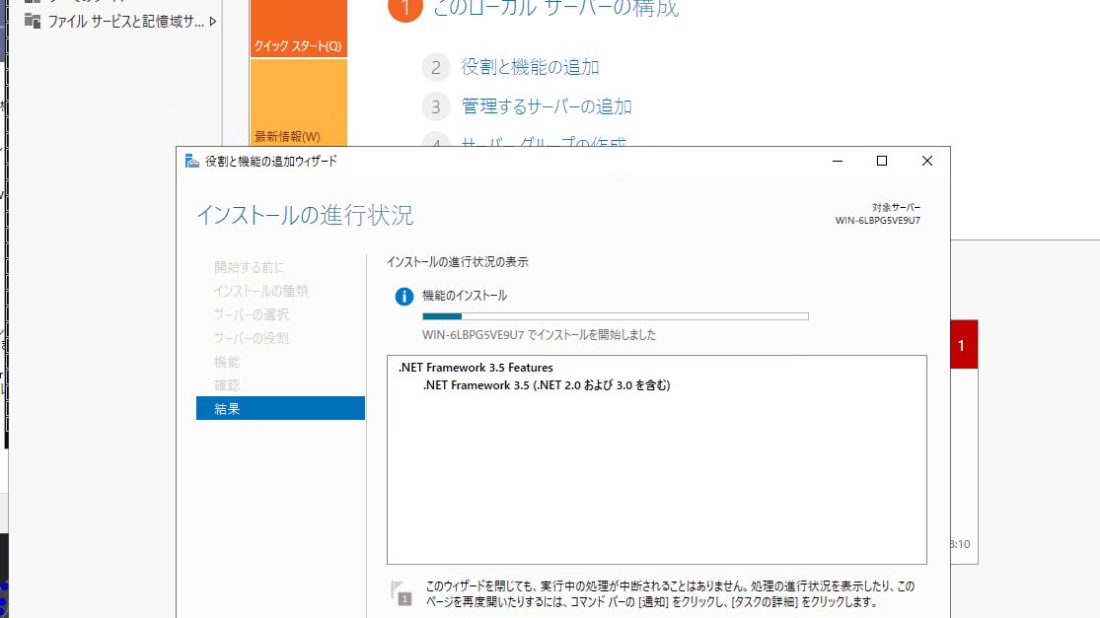Click the ファイル サービスと記憶域サービス icon
The height and width of the screenshot is (618, 1100).
[33, 20]
